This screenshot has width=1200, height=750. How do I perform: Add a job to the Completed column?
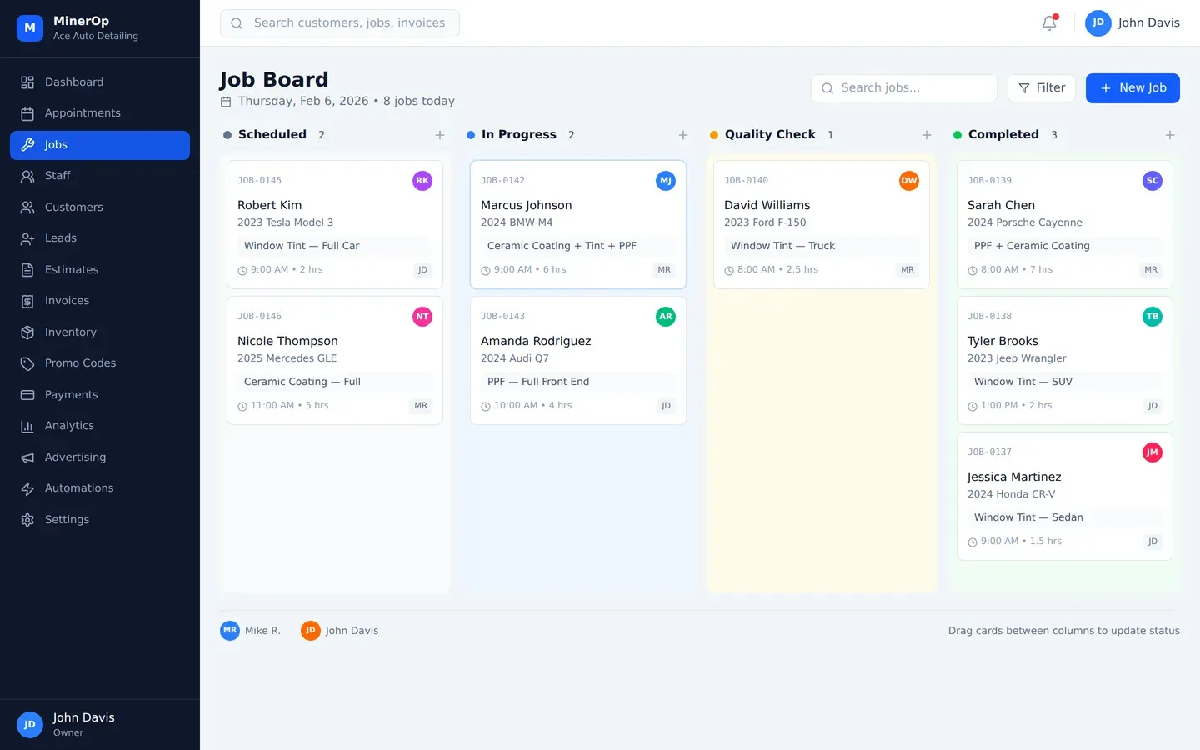(x=1170, y=134)
